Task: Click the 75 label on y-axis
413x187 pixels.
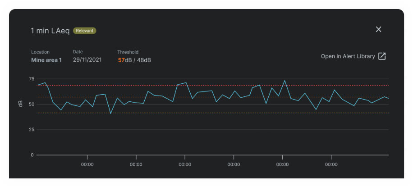Action: (x=31, y=79)
